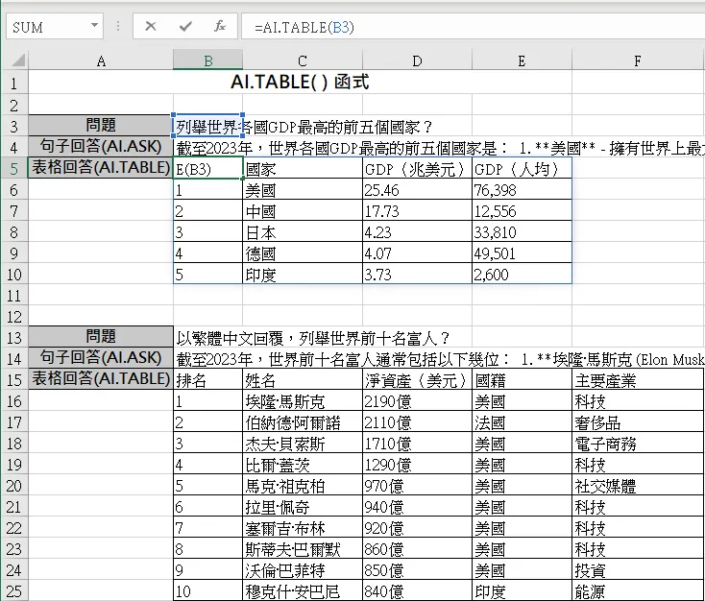Click the 'GDP（兆美元）' header cell
The width and height of the screenshot is (705, 601).
[x=417, y=169]
